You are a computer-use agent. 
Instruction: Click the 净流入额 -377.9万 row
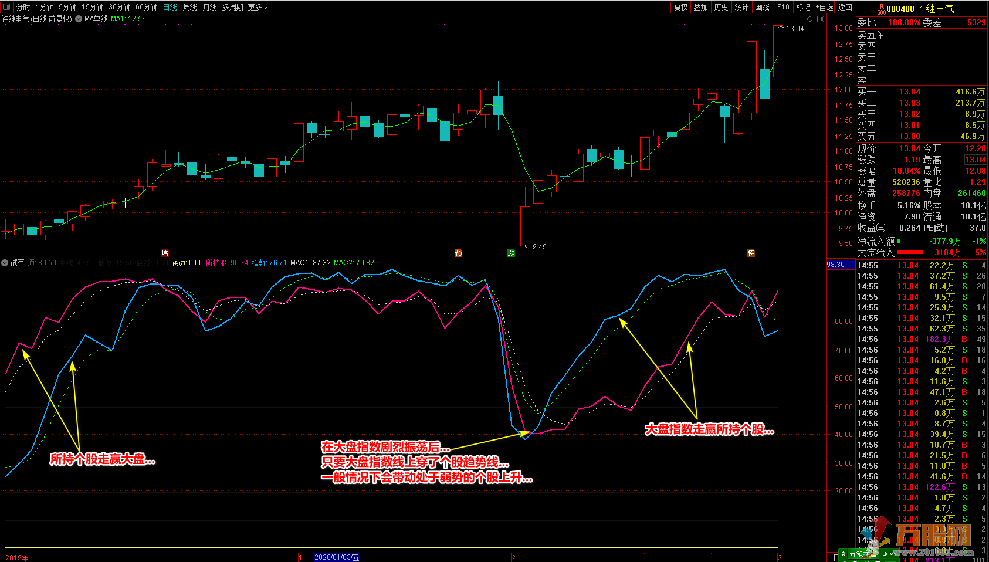922,242
